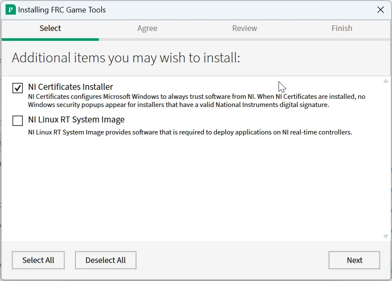Open the Agree step tab
The width and height of the screenshot is (392, 281).
[147, 28]
